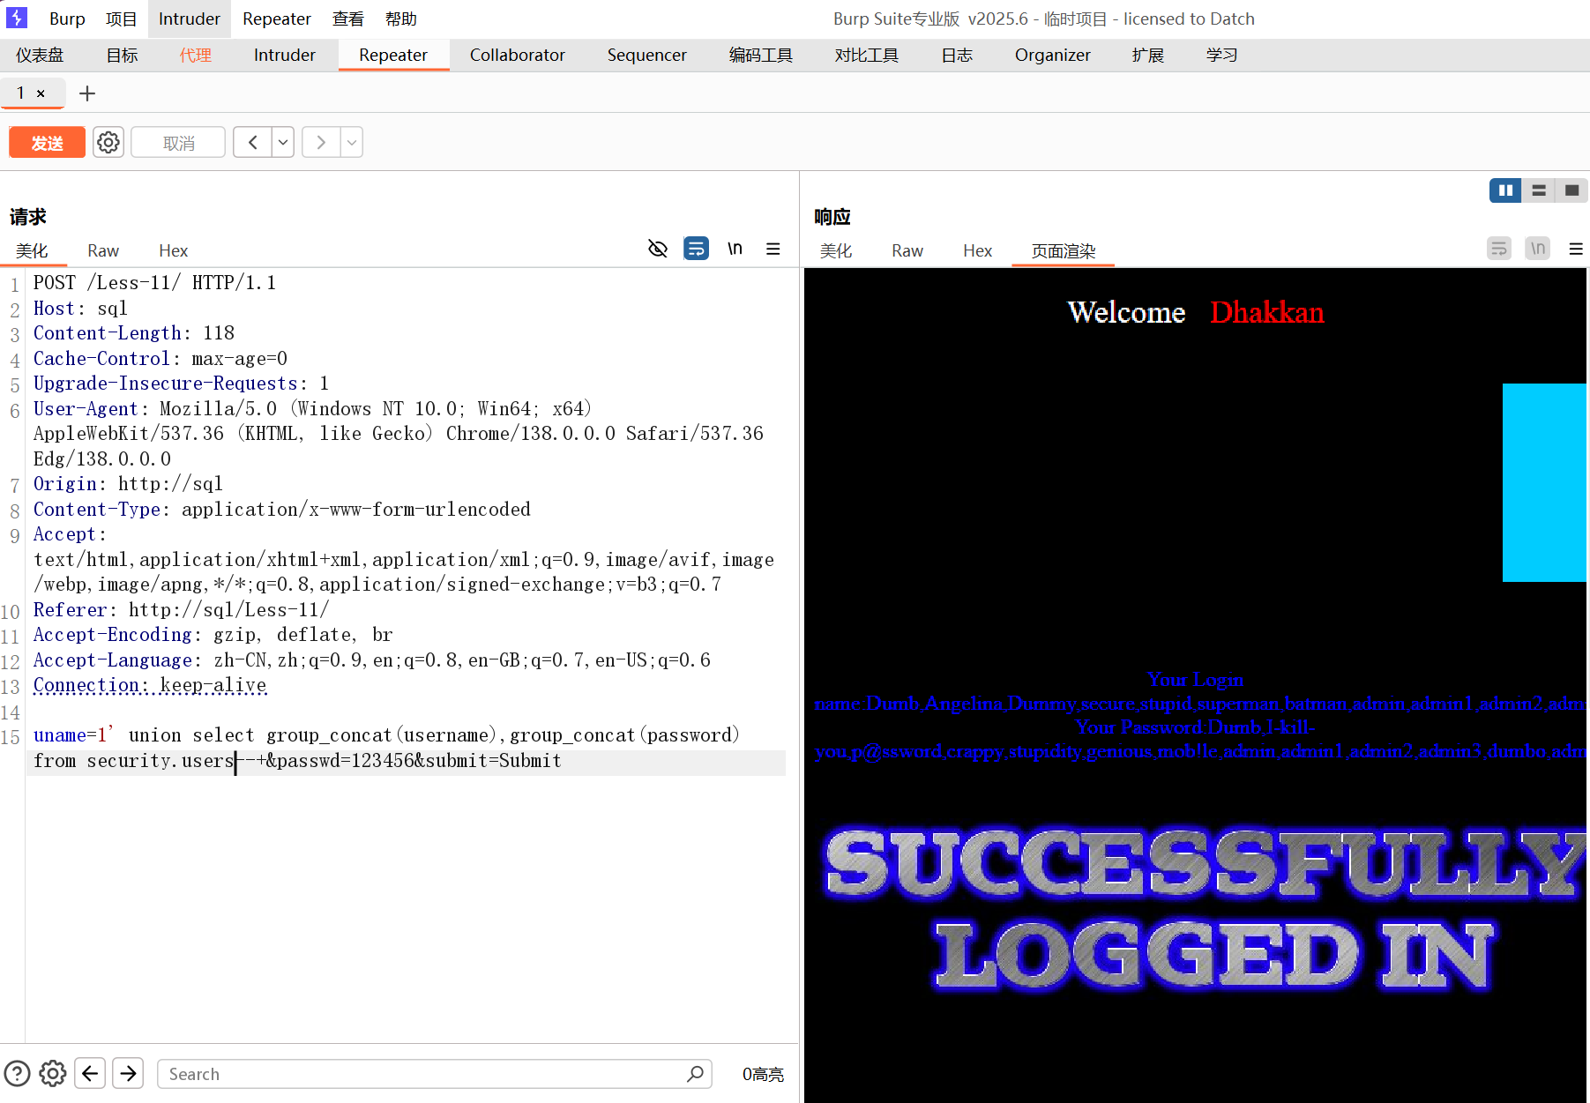Screen dimensions: 1590x1103
Task: Open next history dropdown arrow
Action: 352,142
